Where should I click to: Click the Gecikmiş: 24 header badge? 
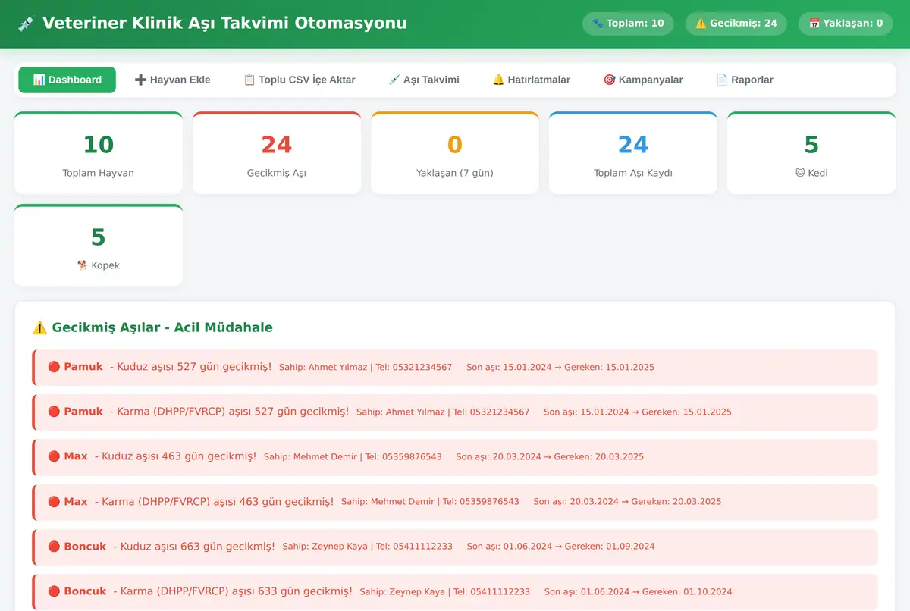(x=736, y=23)
